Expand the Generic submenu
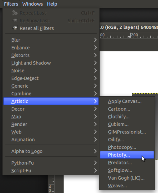Screen dimensions: 158x193 (51, 86)
